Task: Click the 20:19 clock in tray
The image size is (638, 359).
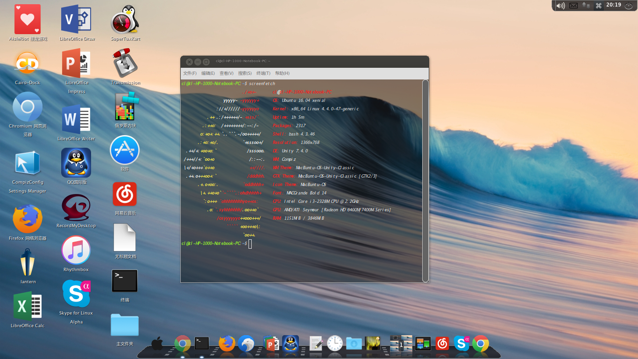Action: [x=614, y=5]
